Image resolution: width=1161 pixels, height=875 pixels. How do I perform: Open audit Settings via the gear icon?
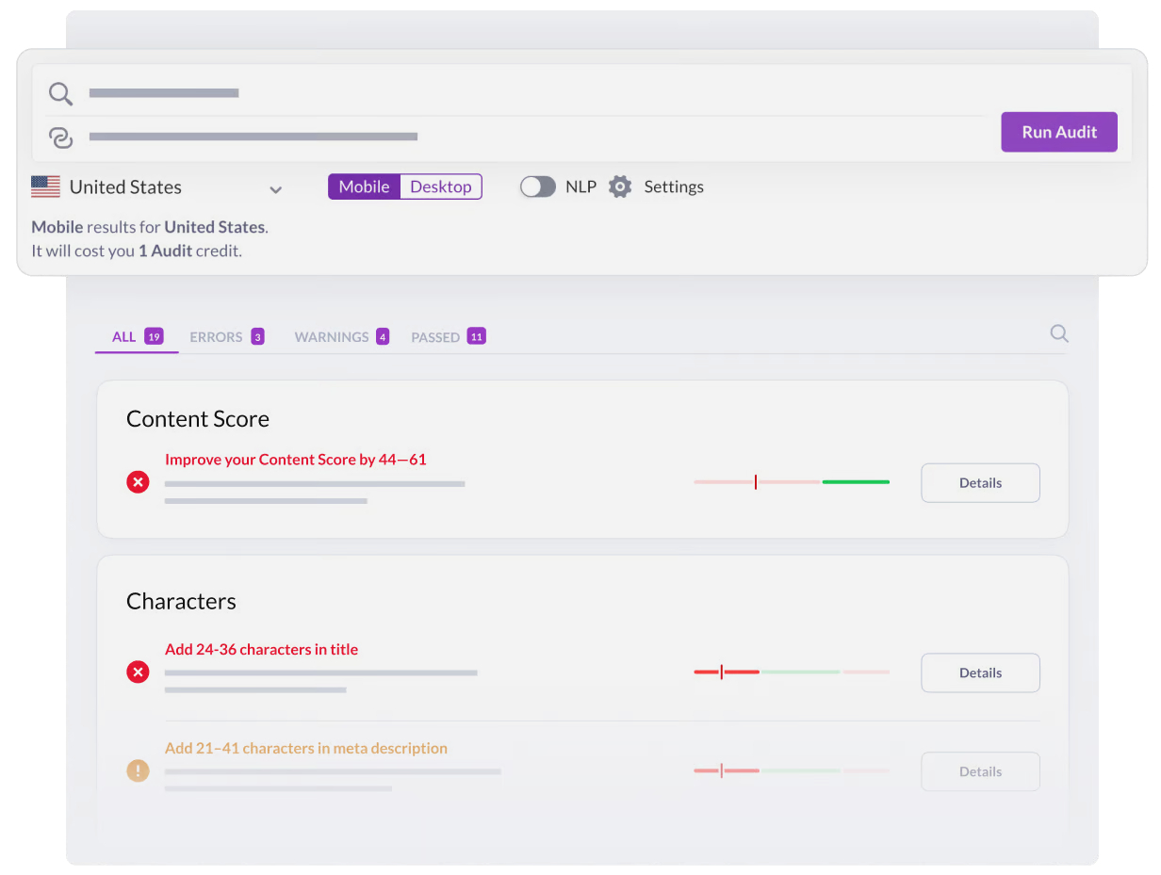(620, 186)
